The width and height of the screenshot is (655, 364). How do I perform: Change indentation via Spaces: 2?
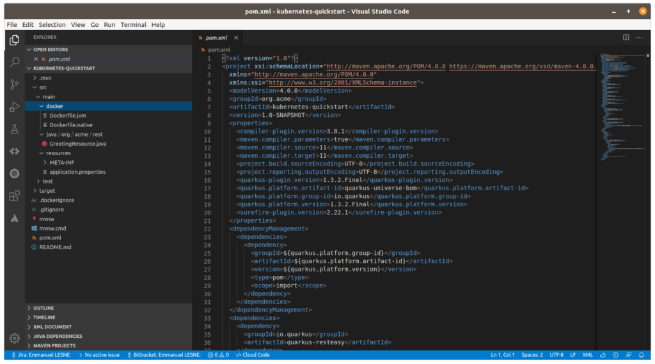point(532,355)
